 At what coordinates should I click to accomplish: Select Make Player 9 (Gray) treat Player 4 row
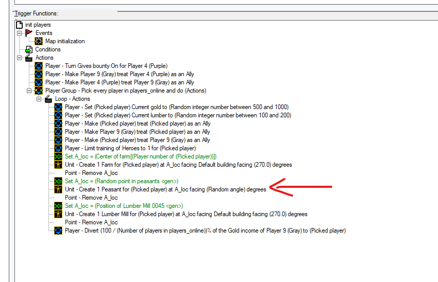tap(120, 74)
